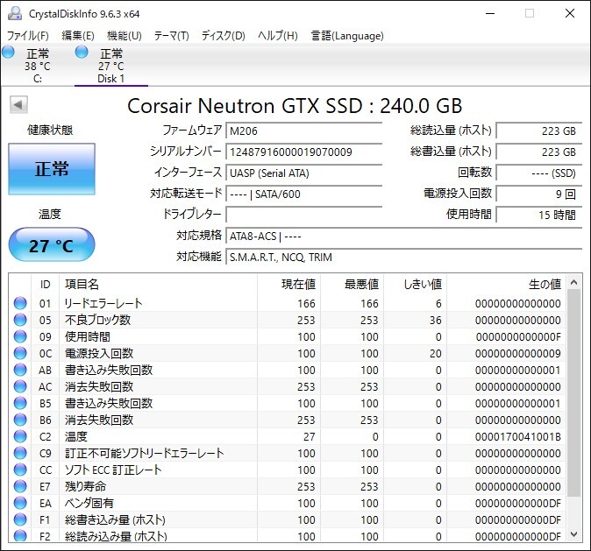The width and height of the screenshot is (591, 551).
Task: Open the ディスク(D) menu
Action: click(x=223, y=36)
